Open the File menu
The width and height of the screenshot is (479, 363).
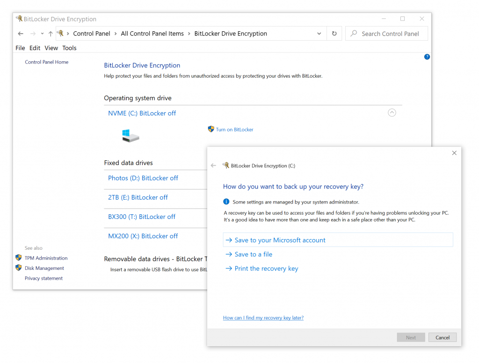20,48
